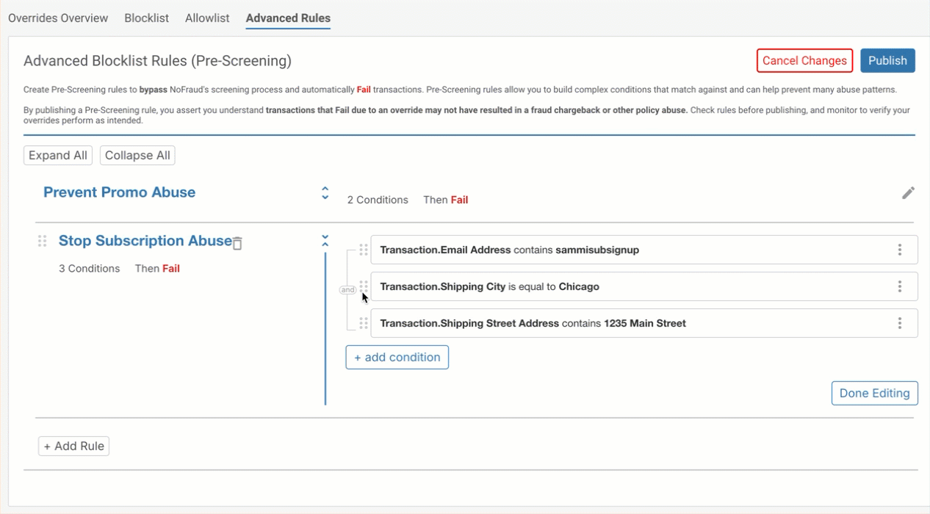The width and height of the screenshot is (930, 514).
Task: Switch to the Blocklist tab
Action: 147,18
